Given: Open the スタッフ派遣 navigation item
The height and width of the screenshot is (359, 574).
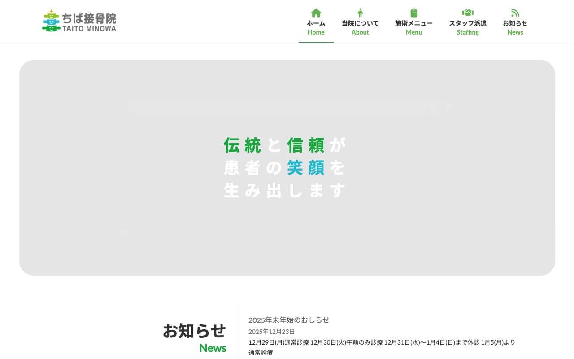Looking at the screenshot, I should [468, 23].
